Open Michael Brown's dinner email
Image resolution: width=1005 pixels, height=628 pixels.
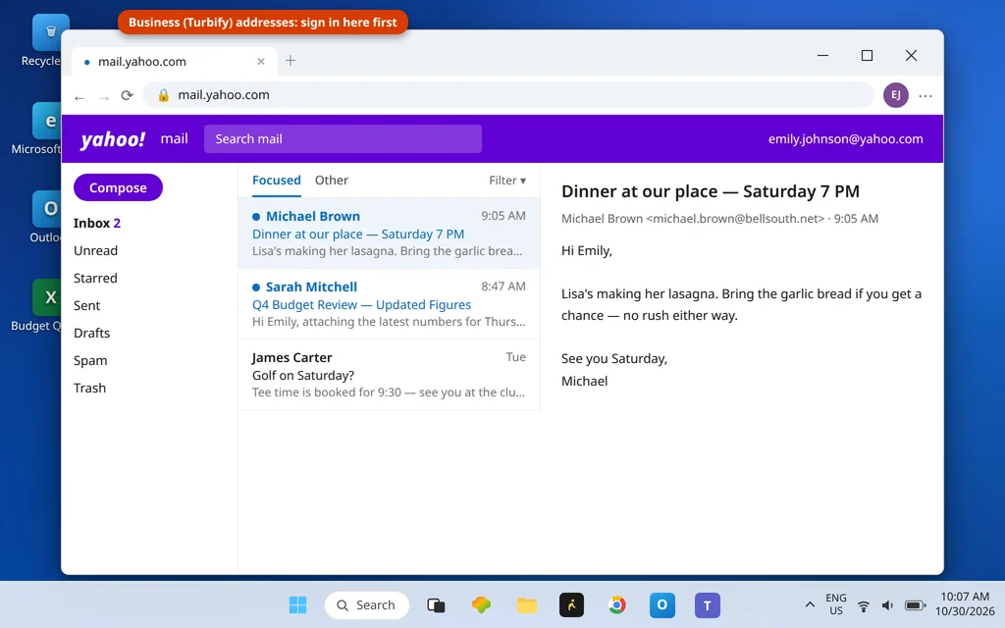click(x=389, y=234)
